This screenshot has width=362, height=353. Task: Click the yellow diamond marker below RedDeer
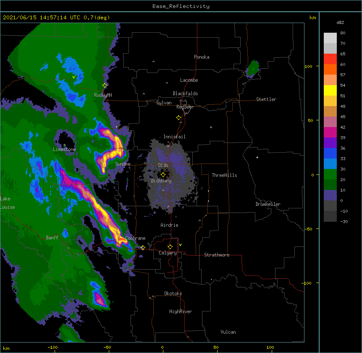179,117
